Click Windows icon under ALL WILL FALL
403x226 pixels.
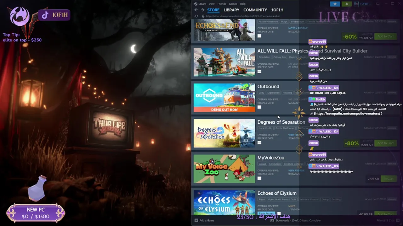pyautogui.click(x=259, y=72)
